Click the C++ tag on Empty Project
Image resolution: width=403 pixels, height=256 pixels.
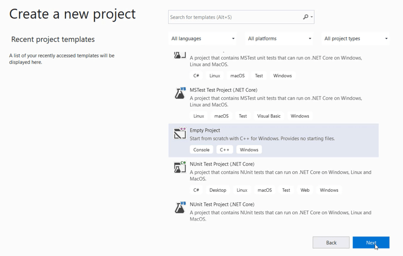point(225,150)
